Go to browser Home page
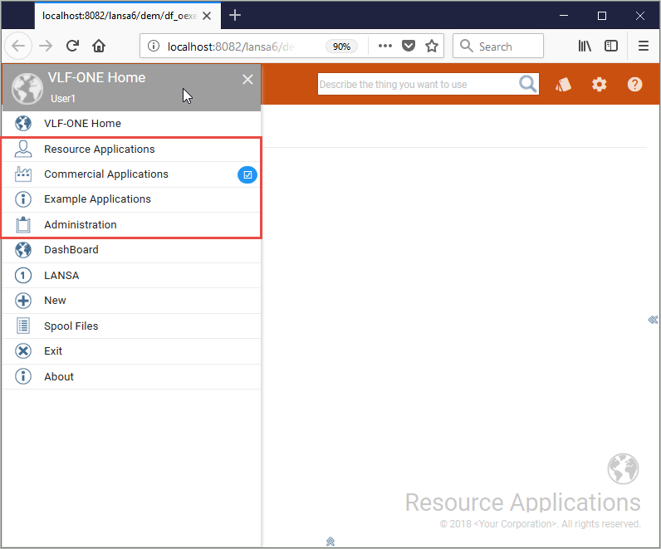The image size is (661, 549). (x=99, y=46)
